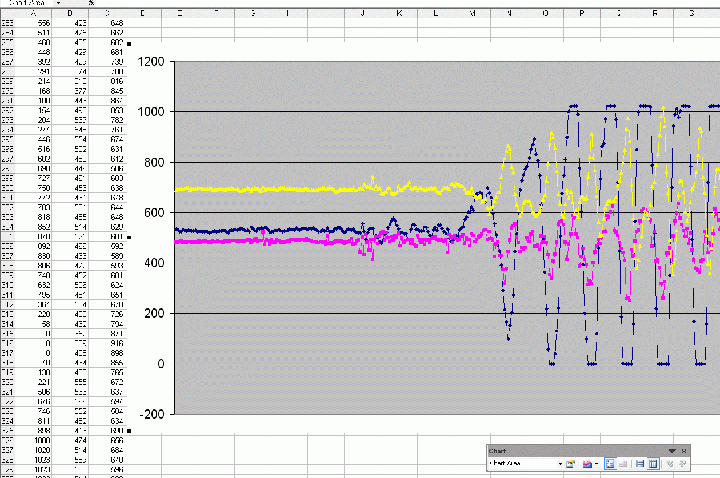Image resolution: width=720 pixels, height=478 pixels.
Task: Open the Chart toolbar options triangle menu
Action: 671,451
